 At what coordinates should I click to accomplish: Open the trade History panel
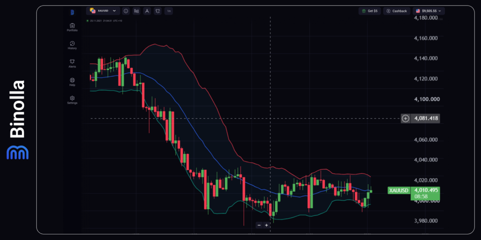tap(72, 45)
